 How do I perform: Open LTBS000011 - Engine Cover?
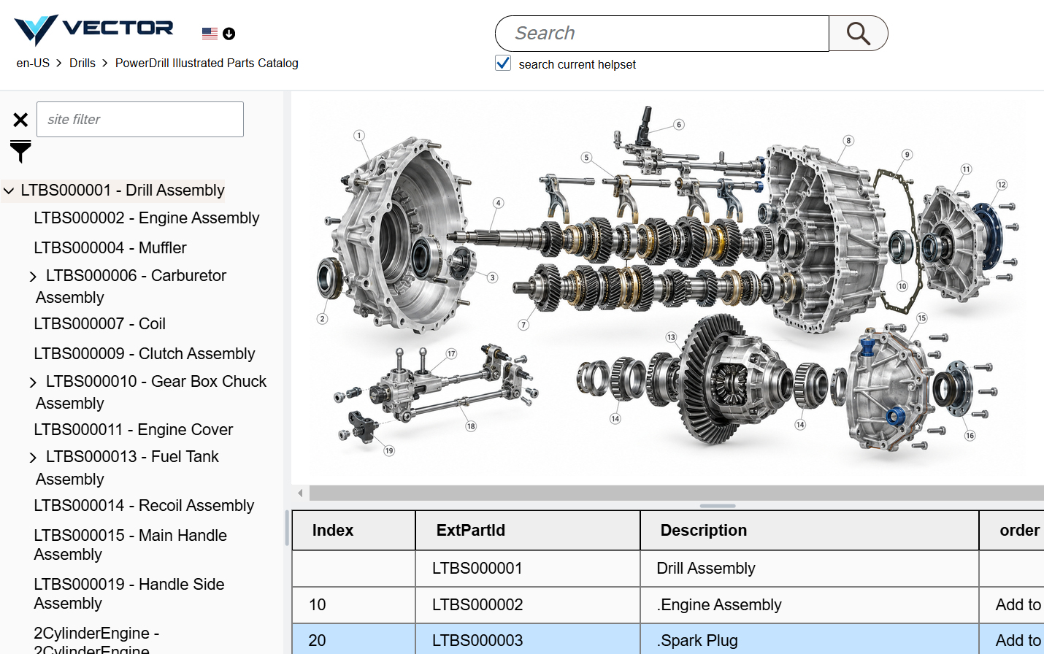134,429
